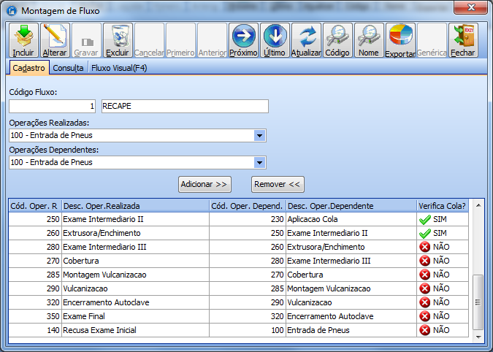
Task: Expand the Operações Realizadas dropdown
Action: [x=259, y=135]
